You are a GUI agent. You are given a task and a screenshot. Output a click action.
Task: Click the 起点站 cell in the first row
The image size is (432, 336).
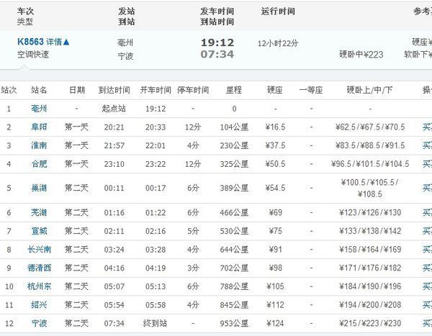click(114, 109)
